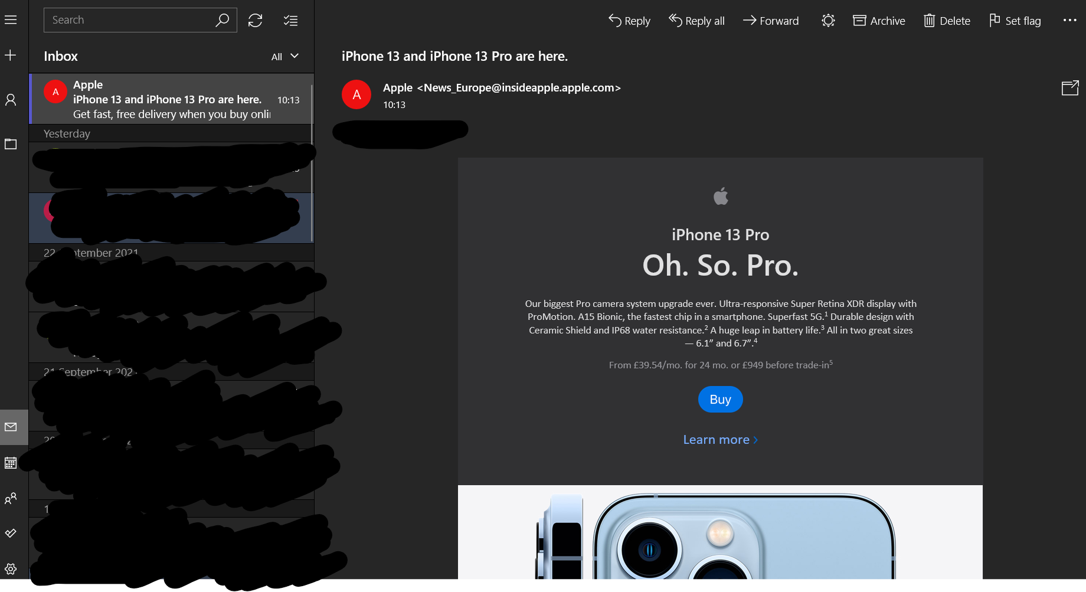Open Settings gear icon
Screen dimensions: 1086x592
(x=11, y=569)
